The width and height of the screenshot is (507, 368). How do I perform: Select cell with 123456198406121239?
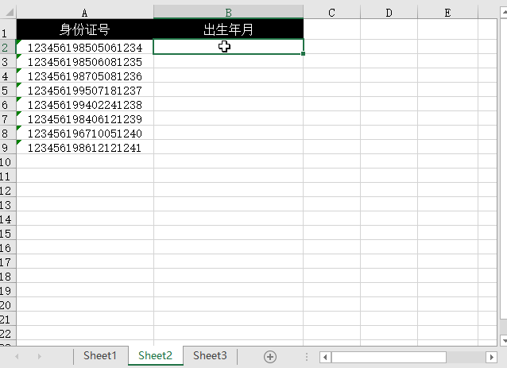pos(85,118)
